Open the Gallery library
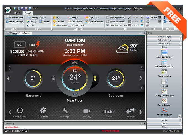 point(31,22)
